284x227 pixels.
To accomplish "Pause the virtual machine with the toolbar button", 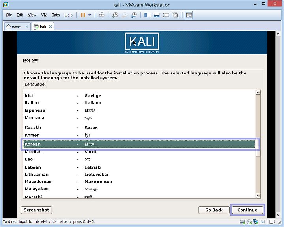I will [x=83, y=15].
